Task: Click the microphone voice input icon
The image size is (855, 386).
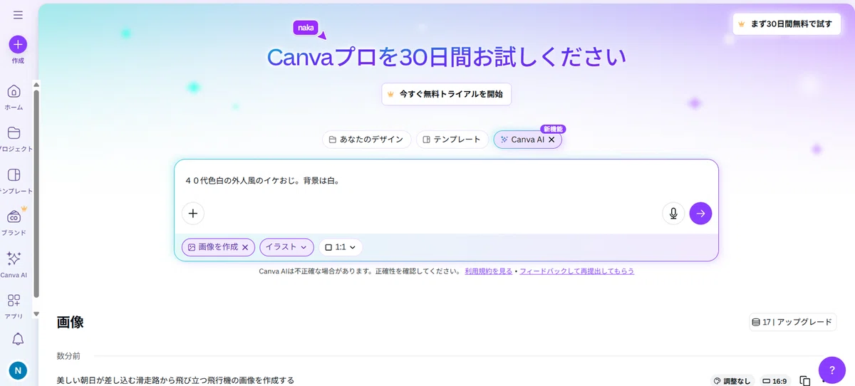Action: (673, 213)
